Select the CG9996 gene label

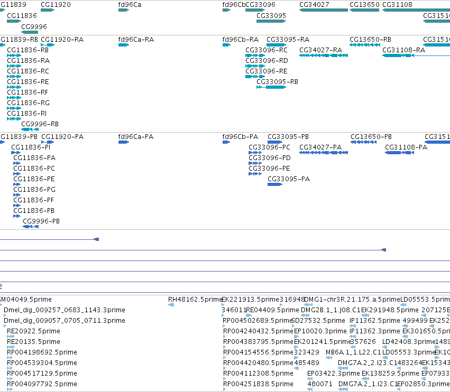coord(34,26)
